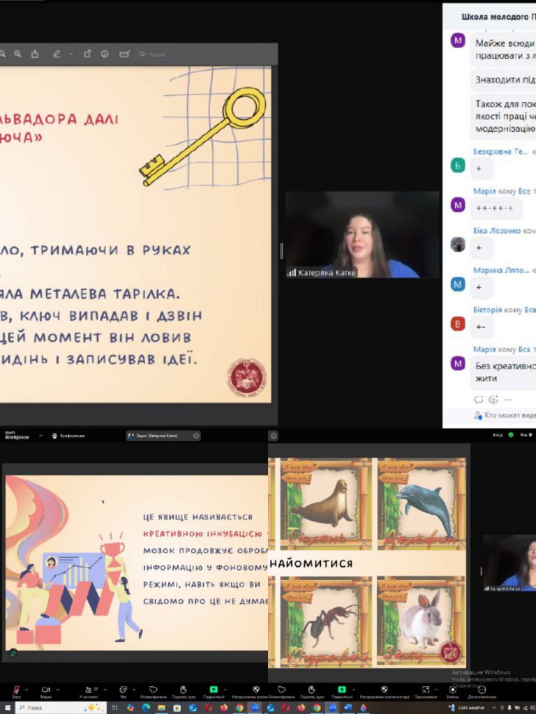Click the green Б avatar of Безкровна
536x714 pixels.
pos(458,165)
